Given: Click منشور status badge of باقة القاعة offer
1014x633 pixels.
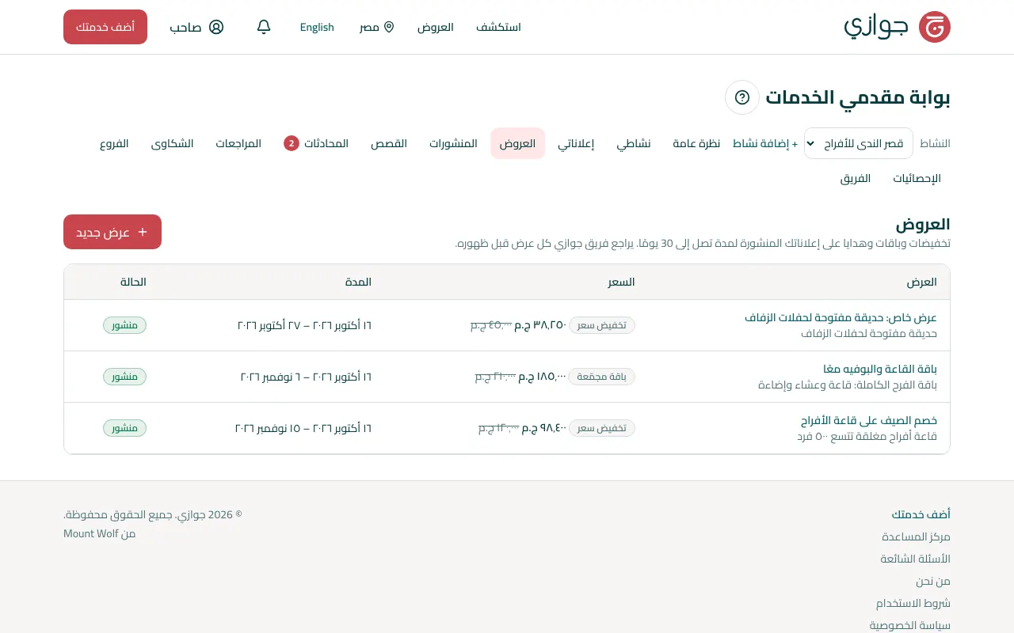Looking at the screenshot, I should click(124, 377).
